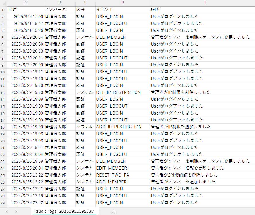Screen dimensions: 255x215
Task: Select the EDIT_MEMBER event cell
Action: [123, 168]
